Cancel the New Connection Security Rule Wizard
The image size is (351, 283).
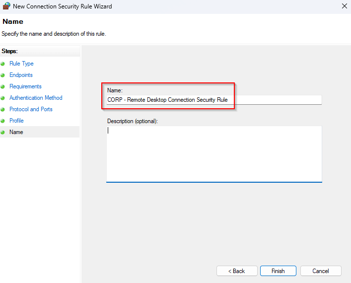click(321, 271)
